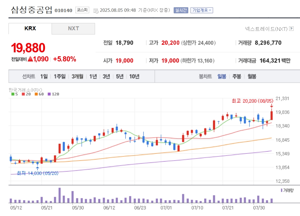
Task: Click the +5.80% change rate
Action: click(x=65, y=59)
